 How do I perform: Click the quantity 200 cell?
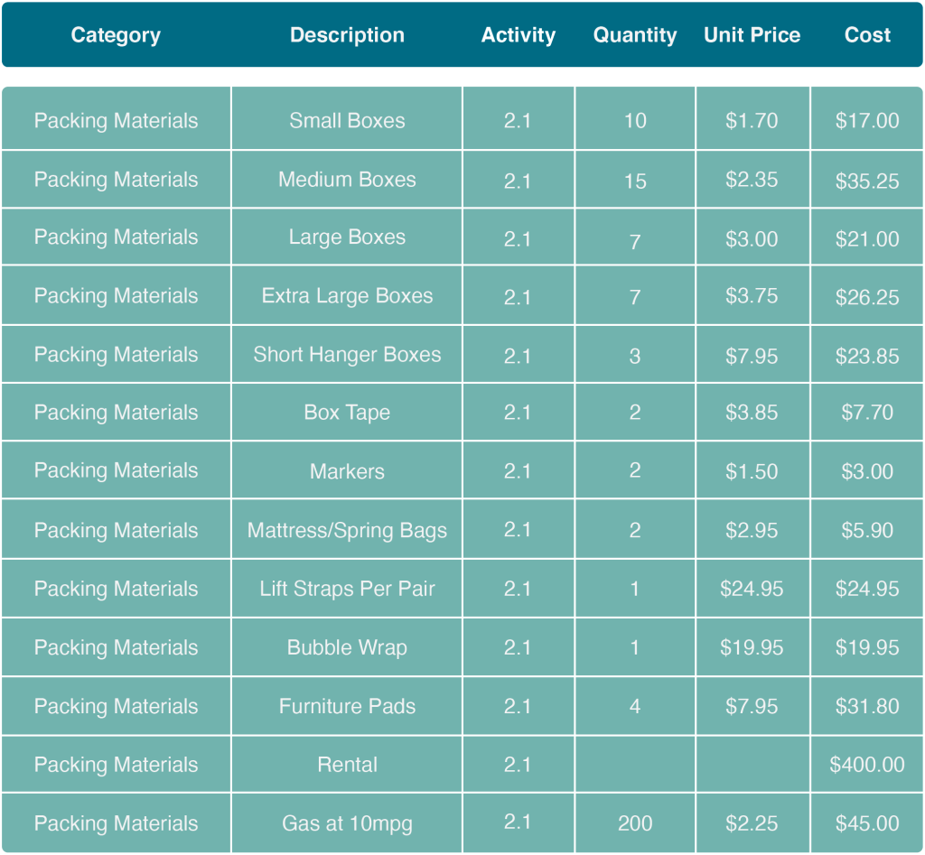[635, 823]
